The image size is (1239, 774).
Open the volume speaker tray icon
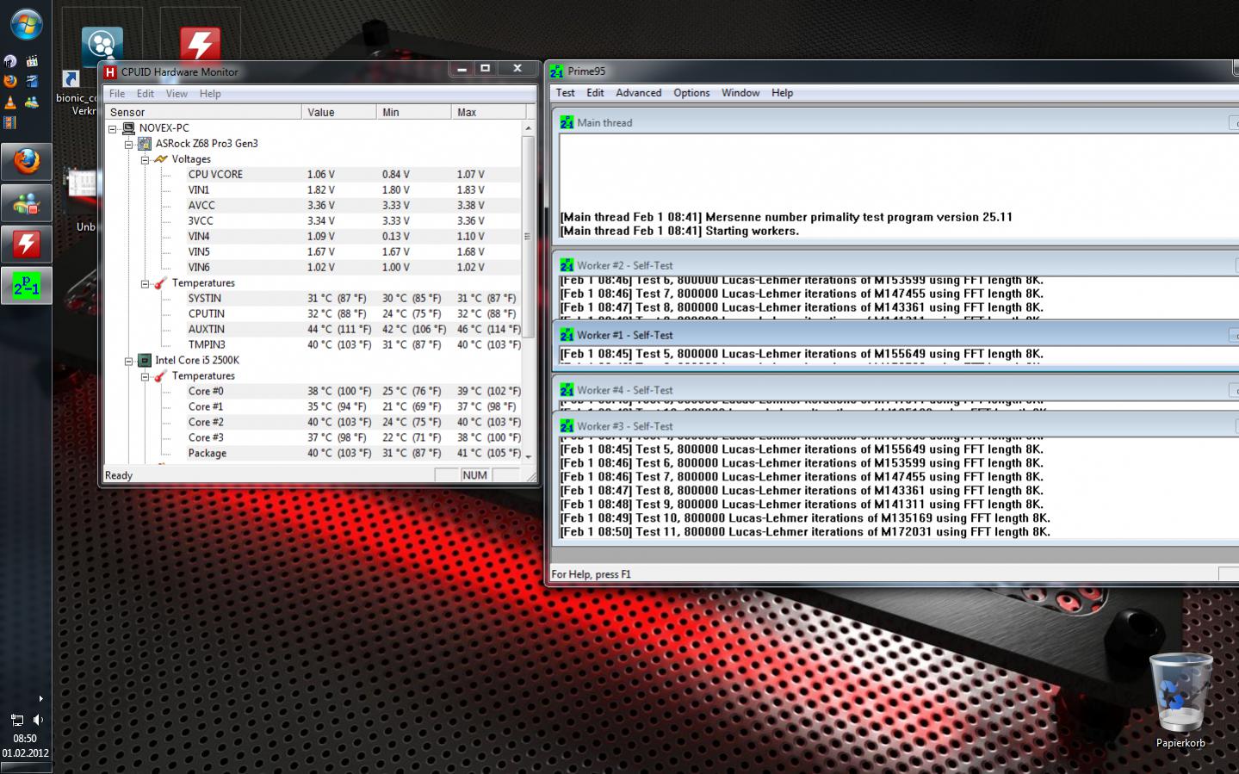click(38, 720)
